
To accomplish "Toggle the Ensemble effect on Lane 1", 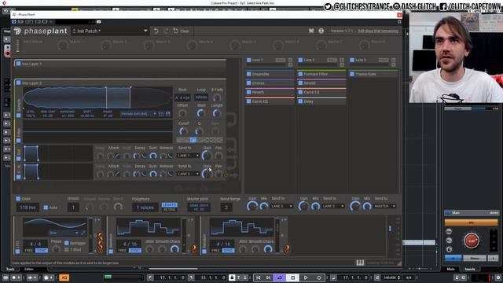I will pos(249,74).
